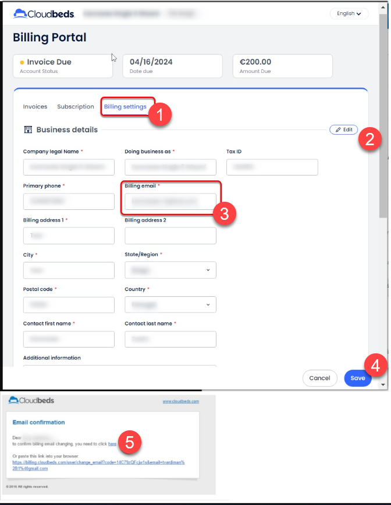
Task: Click the Contact first name field
Action: [69, 339]
